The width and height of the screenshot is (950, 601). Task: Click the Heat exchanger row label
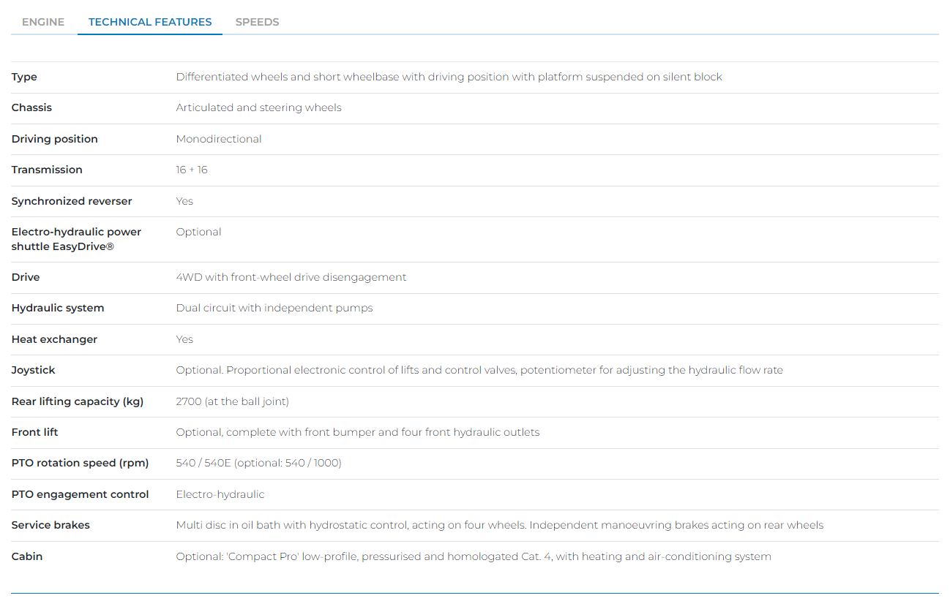[x=54, y=339]
